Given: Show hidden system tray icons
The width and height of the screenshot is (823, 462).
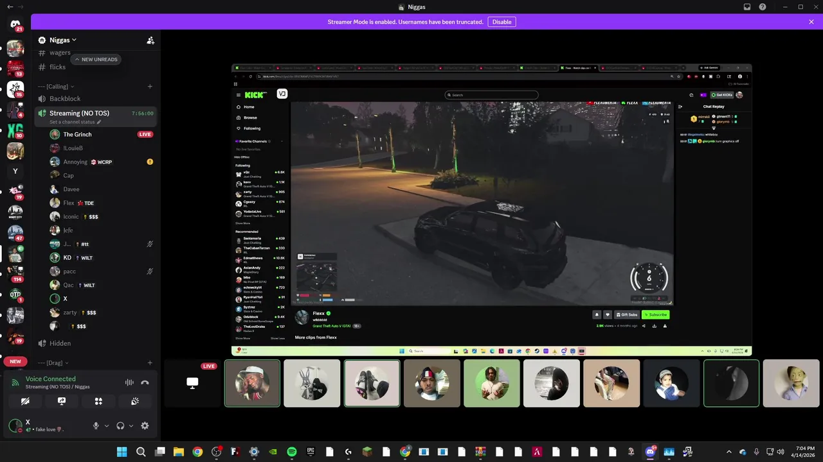Looking at the screenshot, I should [x=729, y=452].
